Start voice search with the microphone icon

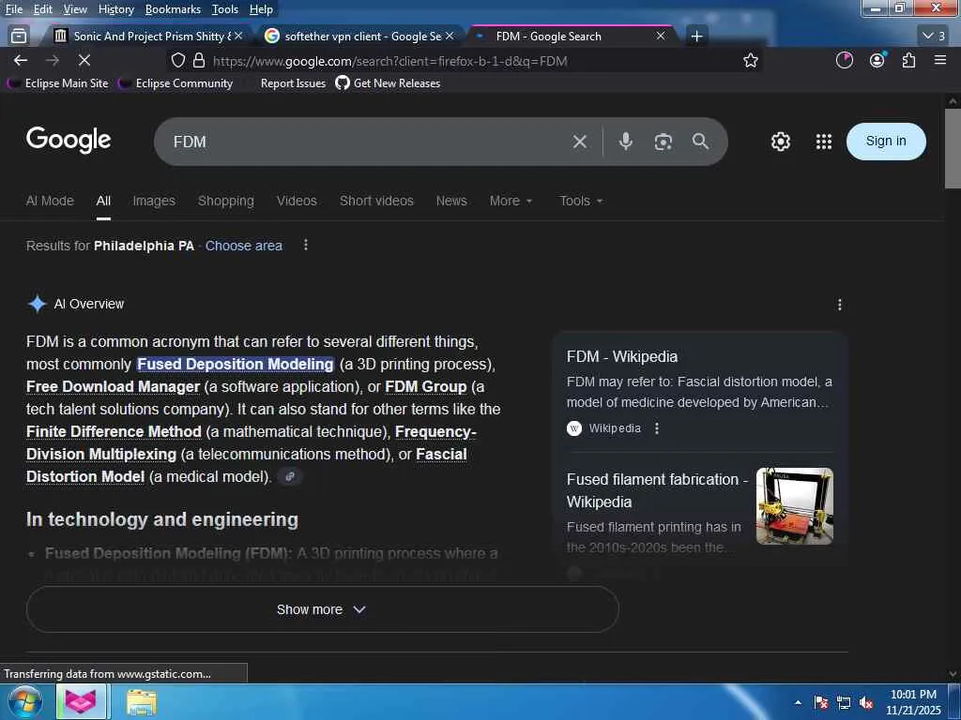pos(625,142)
